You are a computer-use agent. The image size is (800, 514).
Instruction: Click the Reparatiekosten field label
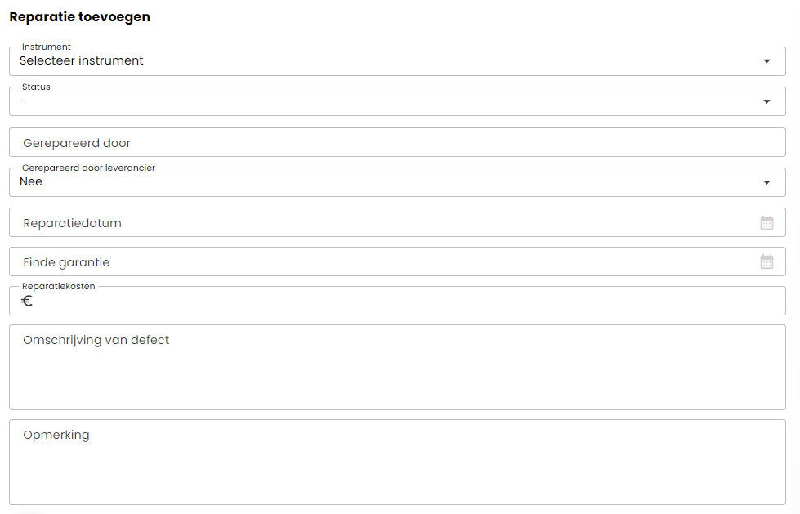click(58, 286)
